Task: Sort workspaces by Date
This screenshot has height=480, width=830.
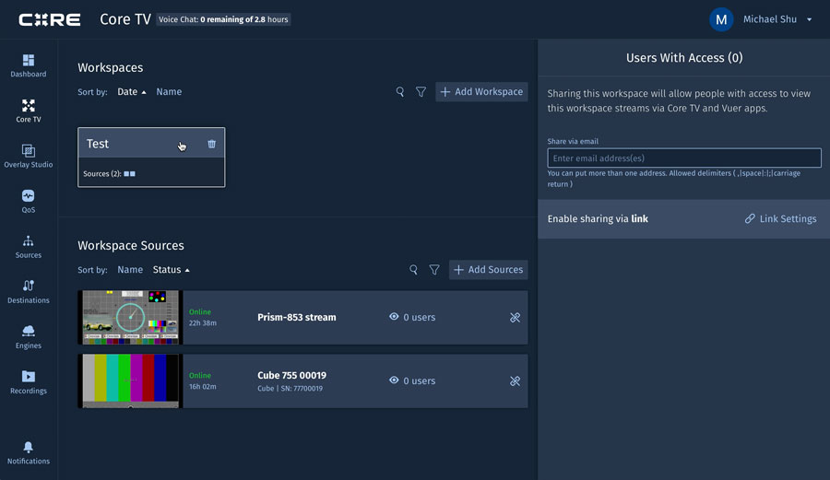Action: [x=131, y=92]
